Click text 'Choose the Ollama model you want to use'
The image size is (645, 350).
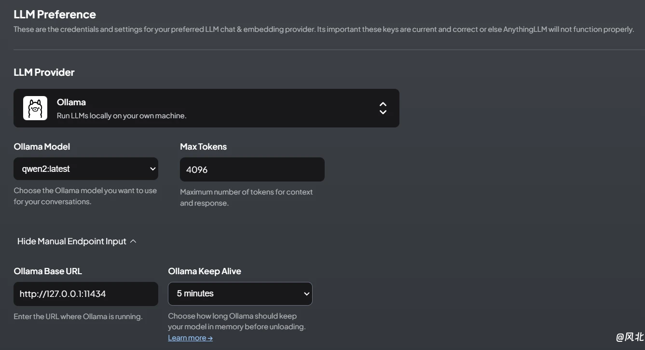[x=85, y=190]
